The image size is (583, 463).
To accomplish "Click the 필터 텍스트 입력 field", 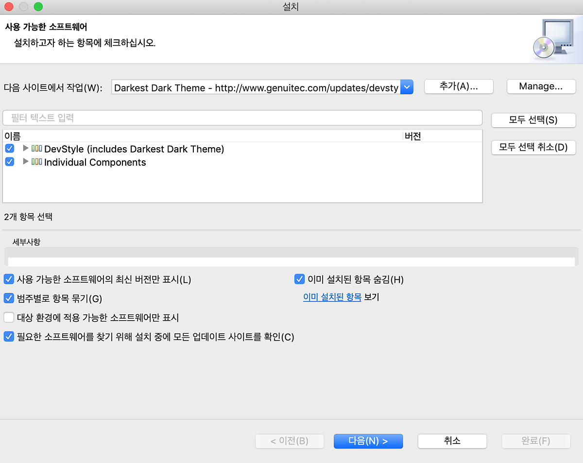I will click(x=242, y=118).
